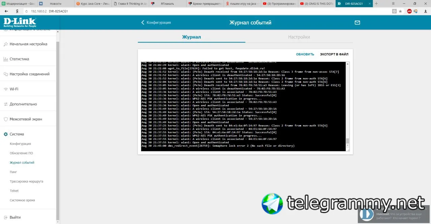Click the shield icon next to Межсетевой экран
The width and height of the screenshot is (431, 224).
tap(6, 119)
